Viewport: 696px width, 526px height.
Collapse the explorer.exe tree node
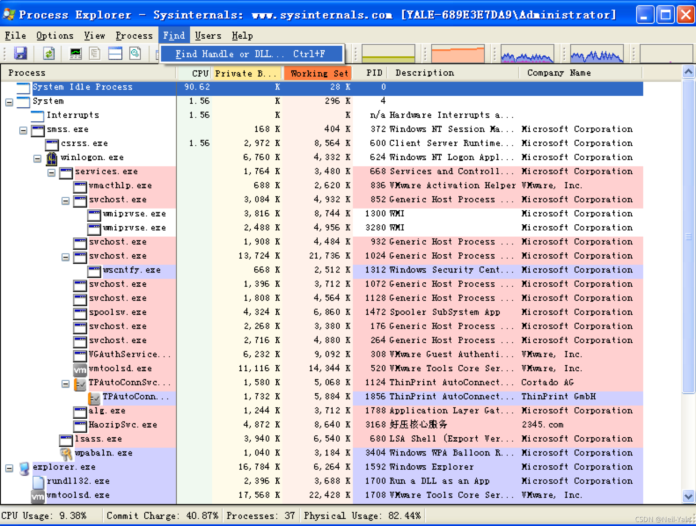point(9,468)
